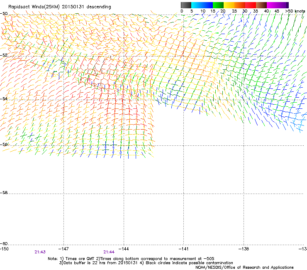The image size is (307, 270).
Task: Pick the red 30-35 knots legend color
Action: tap(251, 5)
